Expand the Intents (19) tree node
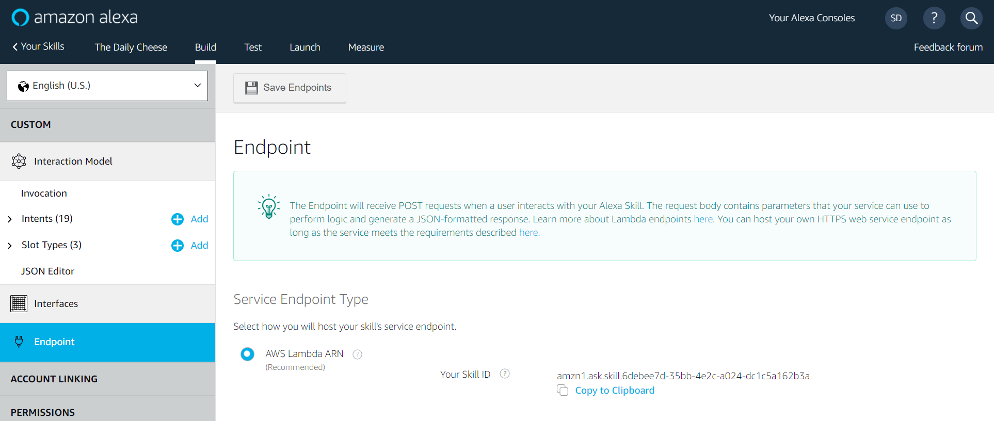 (x=10, y=219)
